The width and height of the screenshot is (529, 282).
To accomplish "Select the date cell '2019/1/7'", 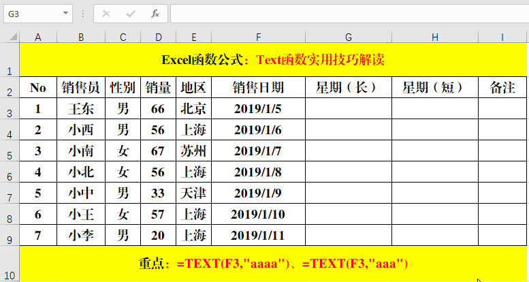I will coord(259,151).
